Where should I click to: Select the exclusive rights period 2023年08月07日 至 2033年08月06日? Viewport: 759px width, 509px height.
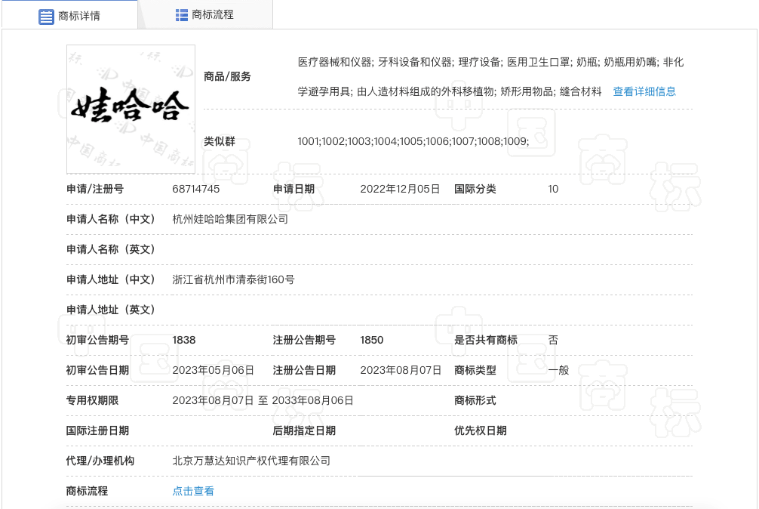pos(263,400)
